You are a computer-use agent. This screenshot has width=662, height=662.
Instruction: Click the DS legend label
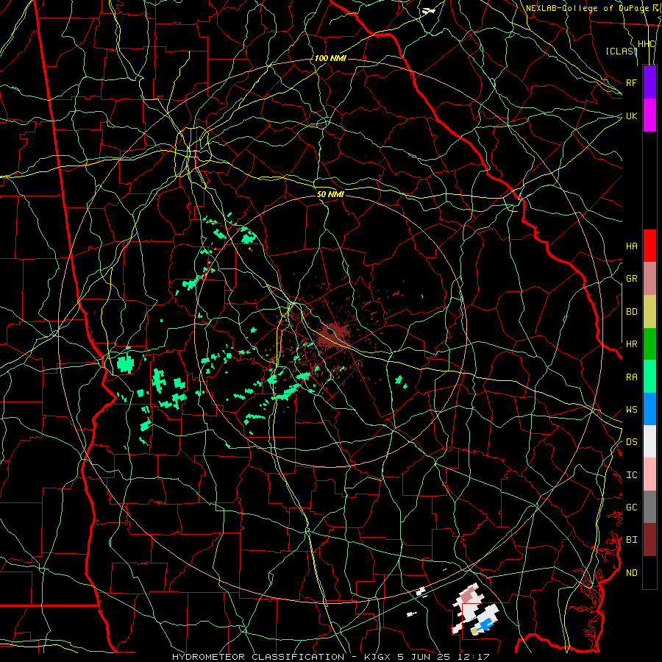pos(632,442)
